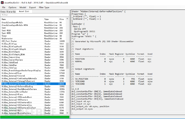The width and height of the screenshot is (185, 119).
Task: Click the AssetStudioGUI title bar icon
Action: (2, 2)
